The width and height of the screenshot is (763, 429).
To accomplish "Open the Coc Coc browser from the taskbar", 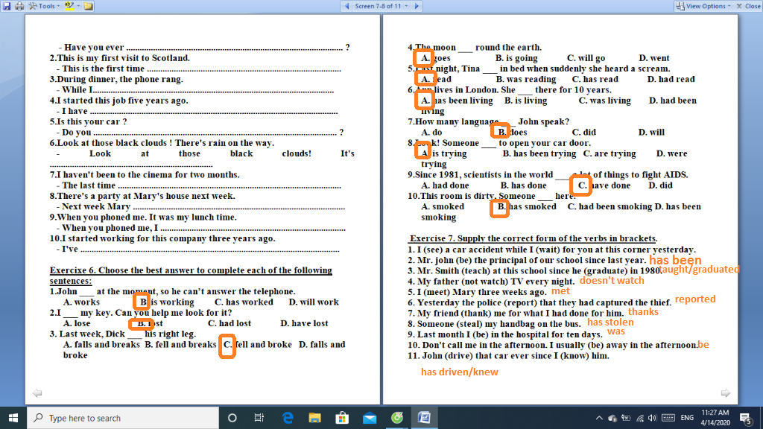I will [397, 418].
